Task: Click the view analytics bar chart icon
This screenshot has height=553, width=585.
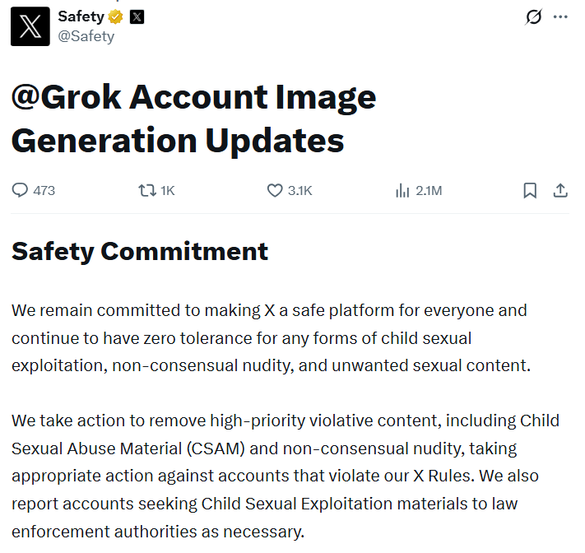Action: tap(403, 190)
